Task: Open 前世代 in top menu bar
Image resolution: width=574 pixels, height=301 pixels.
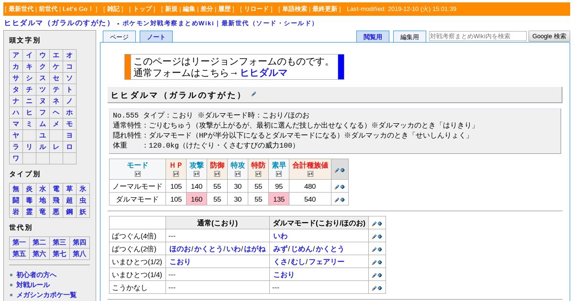Action: click(x=49, y=9)
